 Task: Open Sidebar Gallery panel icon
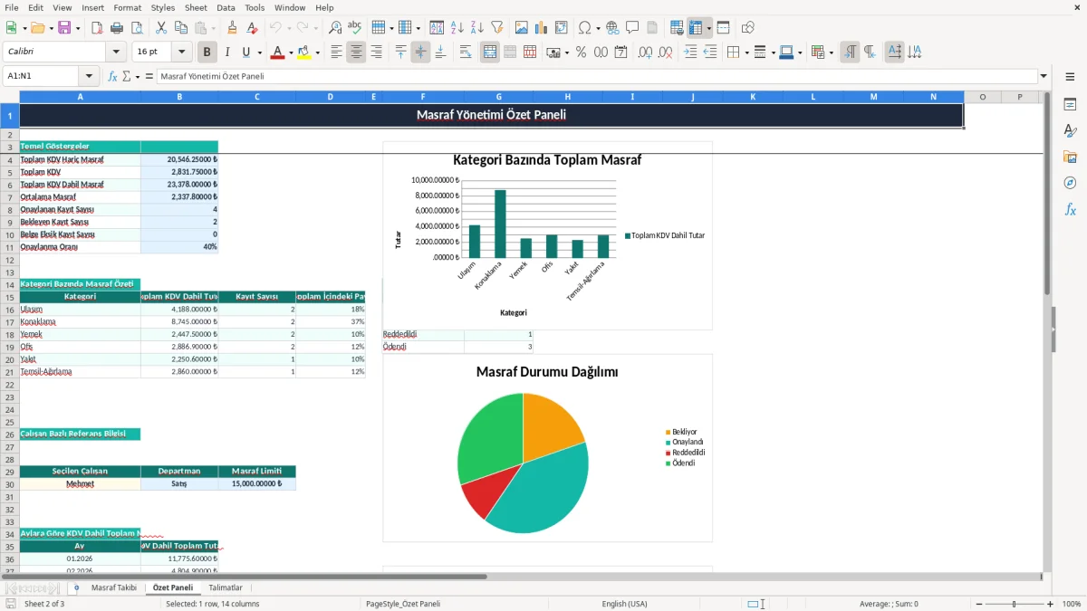coord(1070,158)
